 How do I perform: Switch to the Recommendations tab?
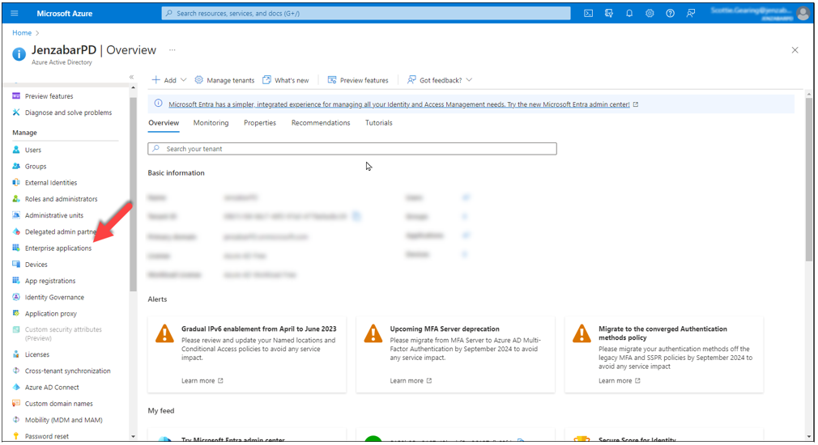(321, 123)
